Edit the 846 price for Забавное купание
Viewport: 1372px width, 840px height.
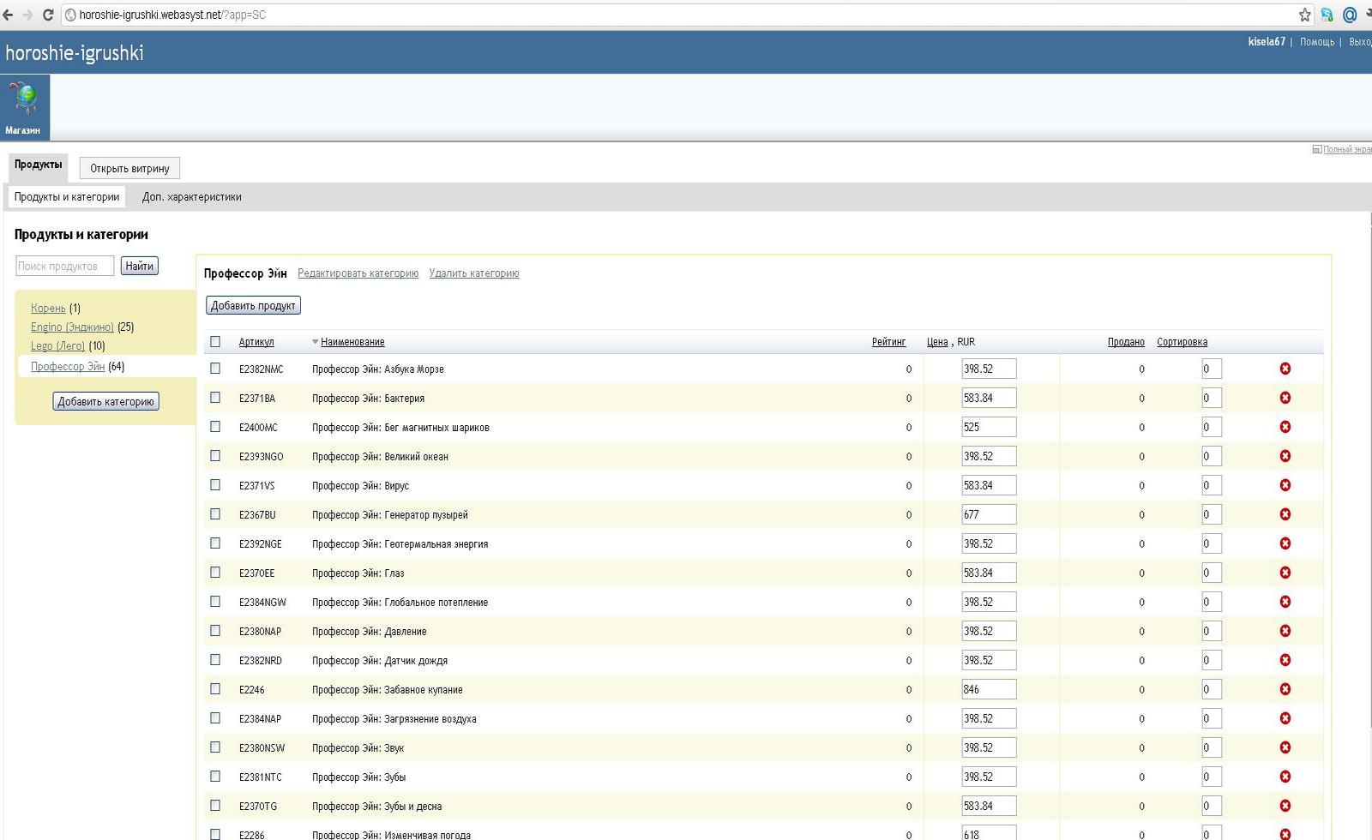pos(989,689)
